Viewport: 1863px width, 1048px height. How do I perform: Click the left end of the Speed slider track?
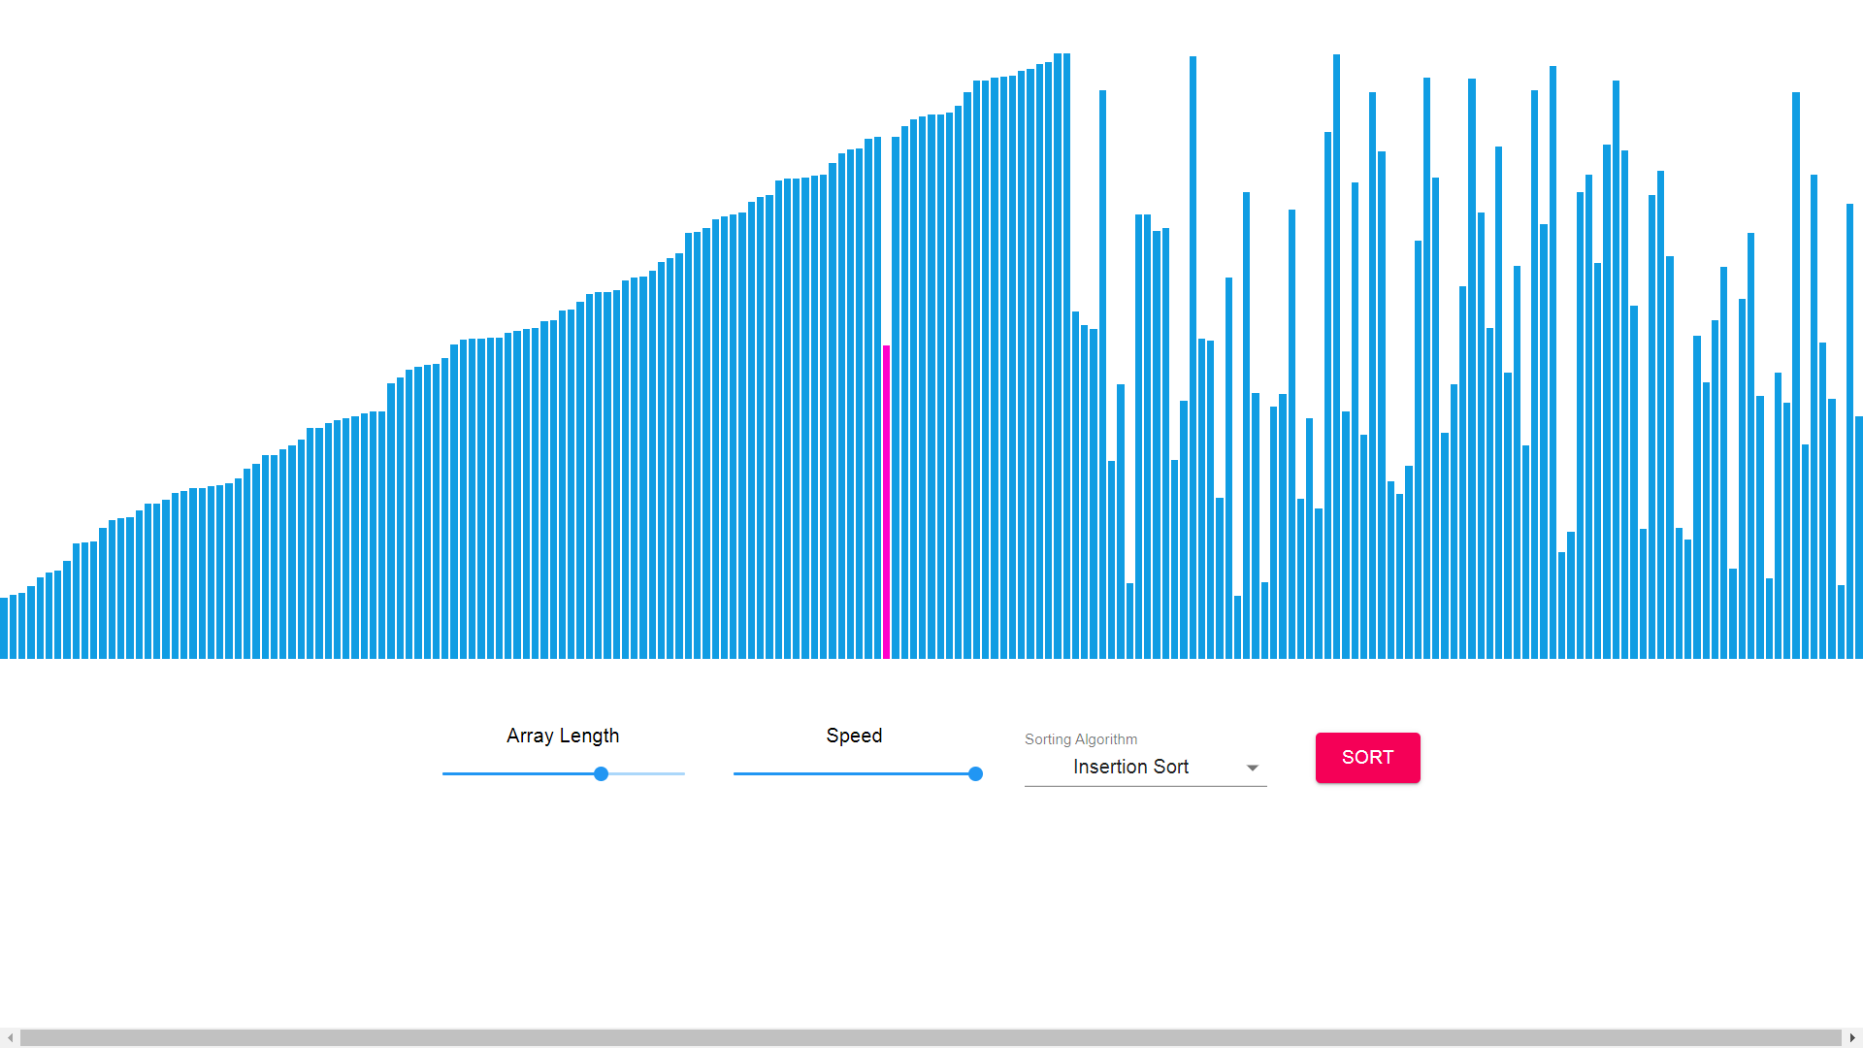coord(735,773)
